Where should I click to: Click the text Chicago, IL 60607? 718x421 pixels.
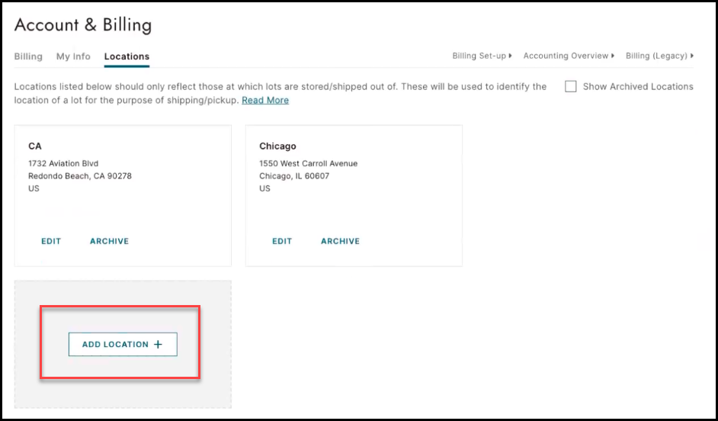(x=294, y=176)
